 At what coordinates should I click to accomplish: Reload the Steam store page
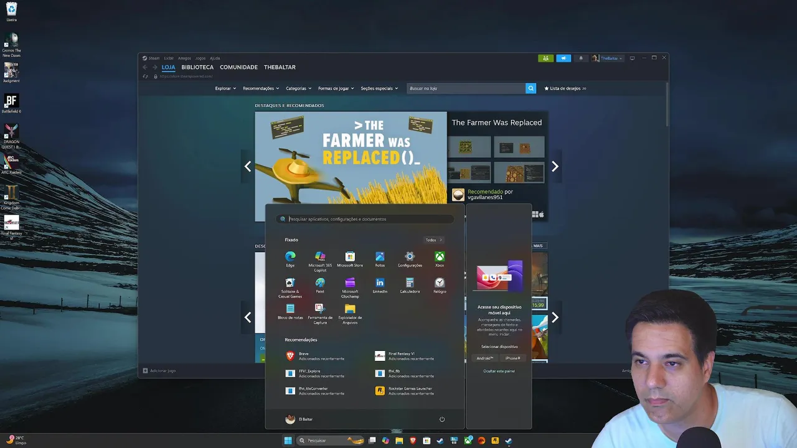coord(145,77)
